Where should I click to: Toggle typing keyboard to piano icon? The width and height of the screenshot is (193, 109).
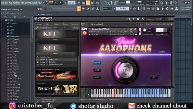click(x=79, y=9)
